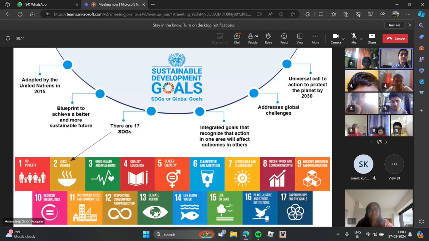Open Edge Settings and more menu

pos(408,14)
